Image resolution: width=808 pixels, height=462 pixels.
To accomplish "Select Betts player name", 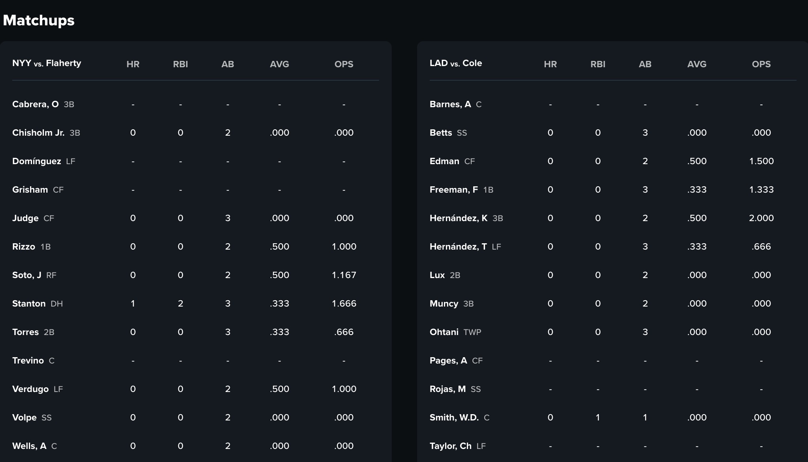I will click(x=441, y=133).
